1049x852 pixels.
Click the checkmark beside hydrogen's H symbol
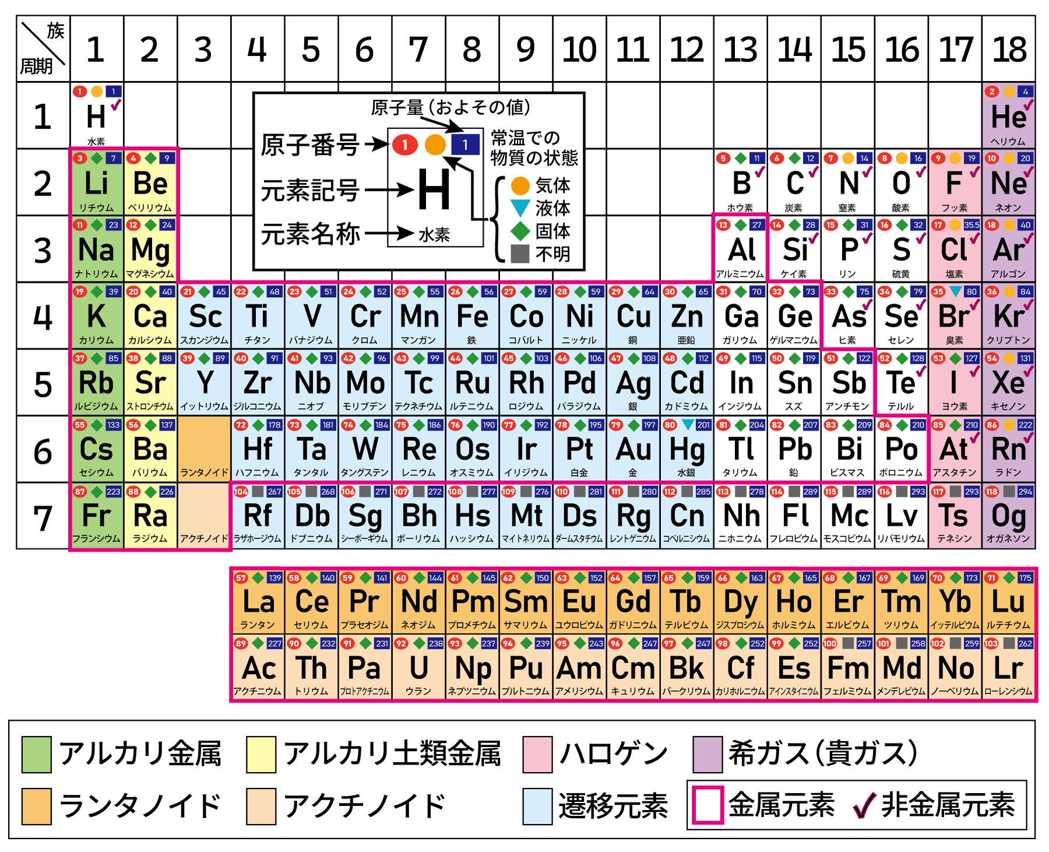[116, 105]
